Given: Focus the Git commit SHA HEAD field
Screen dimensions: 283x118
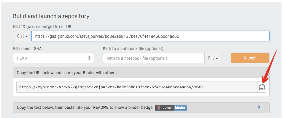Looking at the screenshot, I should 53,58.
